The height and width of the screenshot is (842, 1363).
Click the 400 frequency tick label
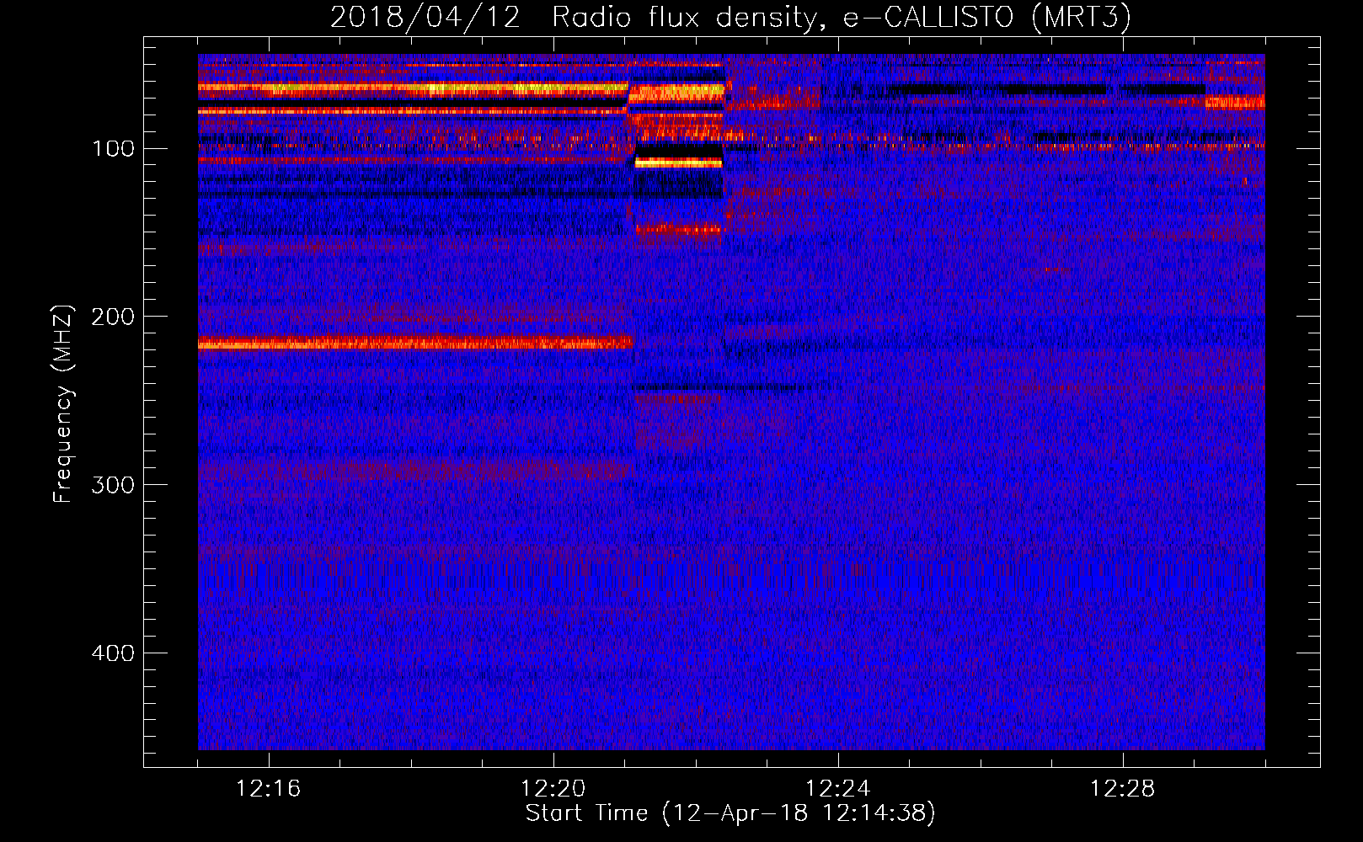(114, 653)
